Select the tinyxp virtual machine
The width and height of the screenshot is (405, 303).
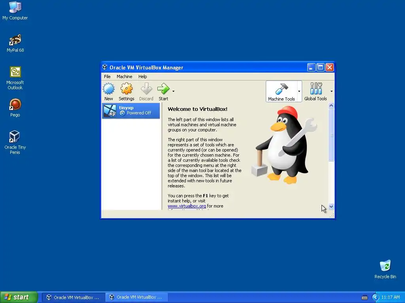(x=131, y=111)
